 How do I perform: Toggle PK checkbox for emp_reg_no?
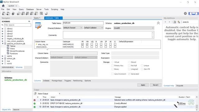click(x=82, y=44)
